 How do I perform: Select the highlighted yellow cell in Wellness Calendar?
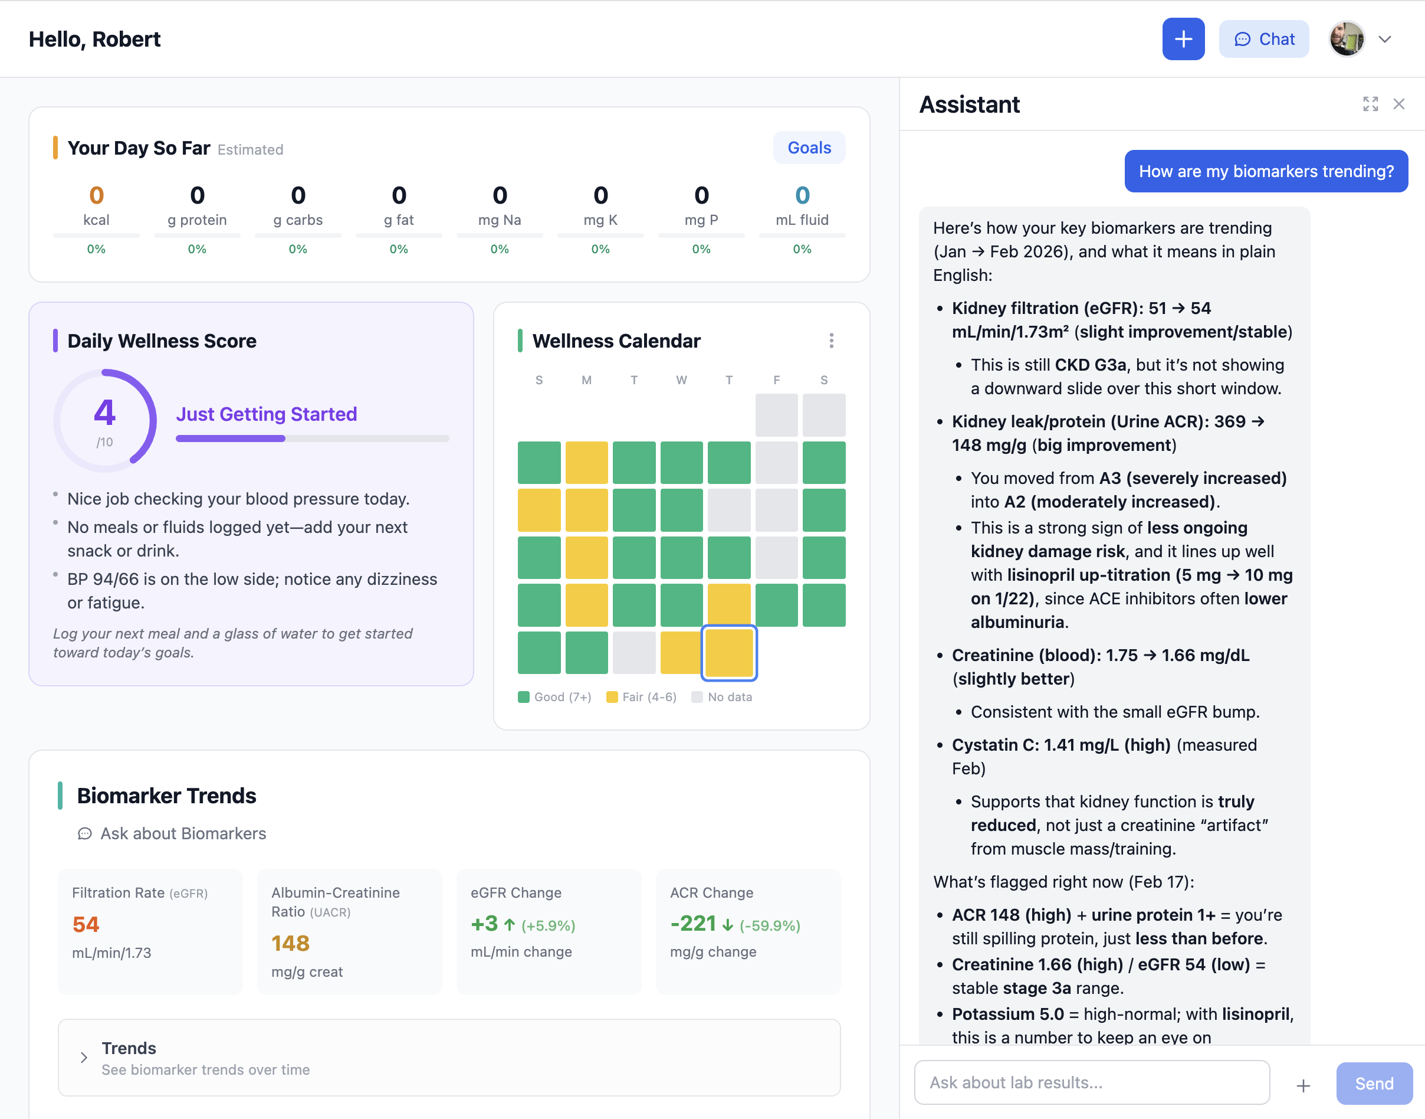tap(728, 653)
